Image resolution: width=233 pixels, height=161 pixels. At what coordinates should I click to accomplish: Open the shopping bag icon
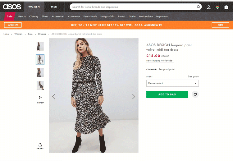pos(226,7)
